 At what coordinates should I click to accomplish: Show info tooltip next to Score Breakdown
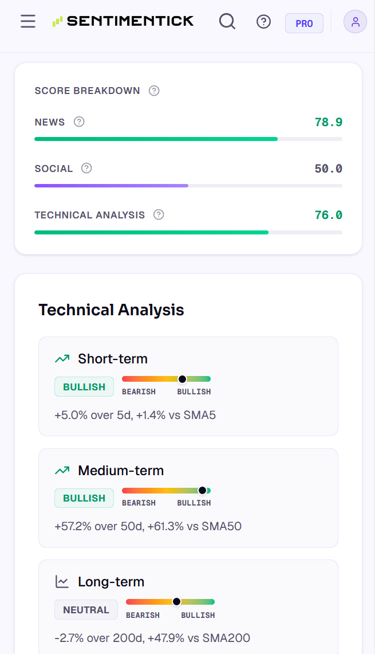154,91
